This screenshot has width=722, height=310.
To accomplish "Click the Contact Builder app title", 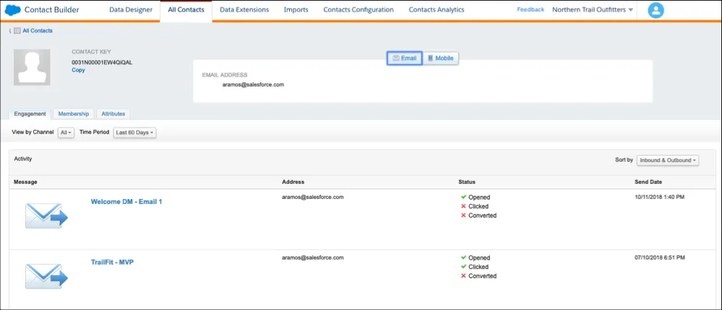I will coord(51,9).
